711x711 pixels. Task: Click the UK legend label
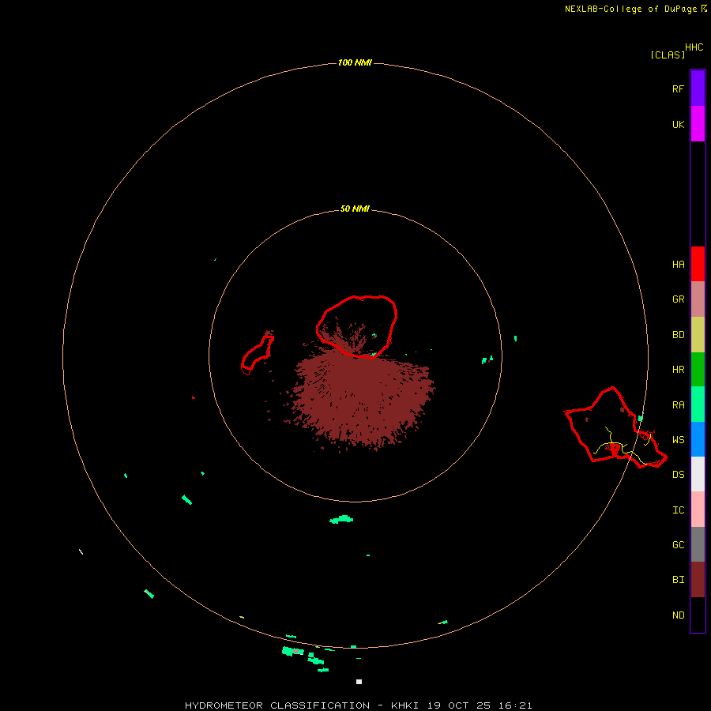click(678, 124)
